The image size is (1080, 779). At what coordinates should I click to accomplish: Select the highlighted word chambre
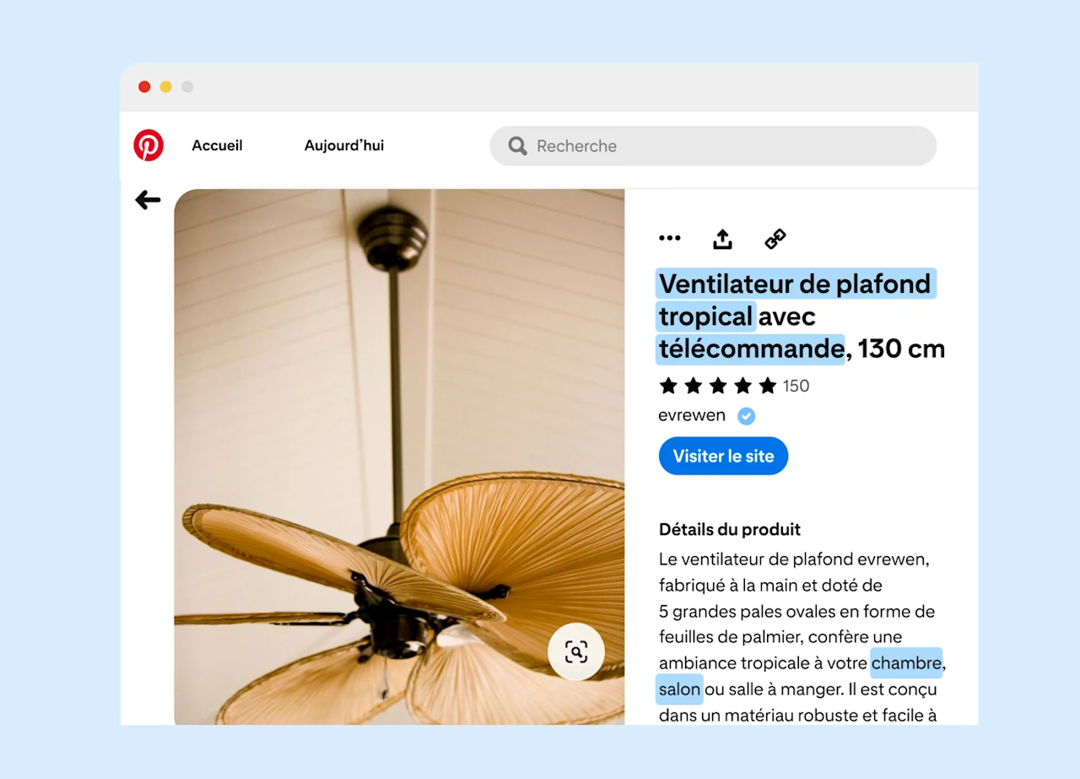[906, 663]
